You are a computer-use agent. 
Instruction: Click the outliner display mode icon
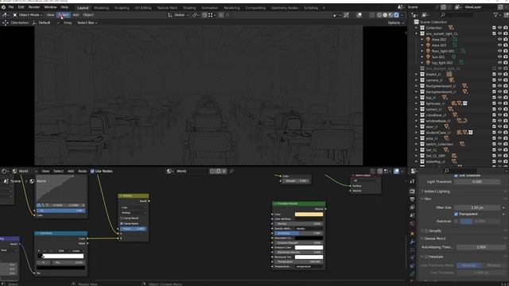click(x=425, y=15)
